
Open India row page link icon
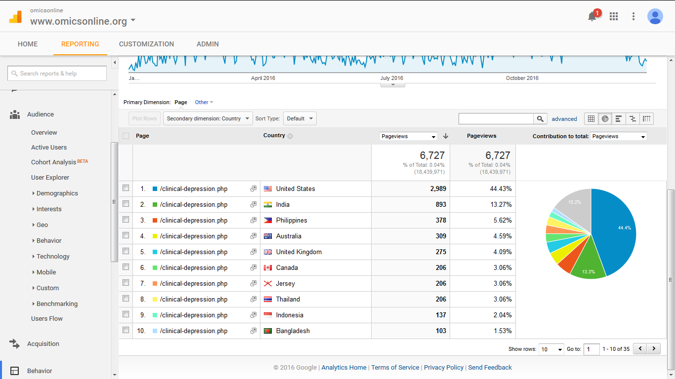[x=253, y=204]
